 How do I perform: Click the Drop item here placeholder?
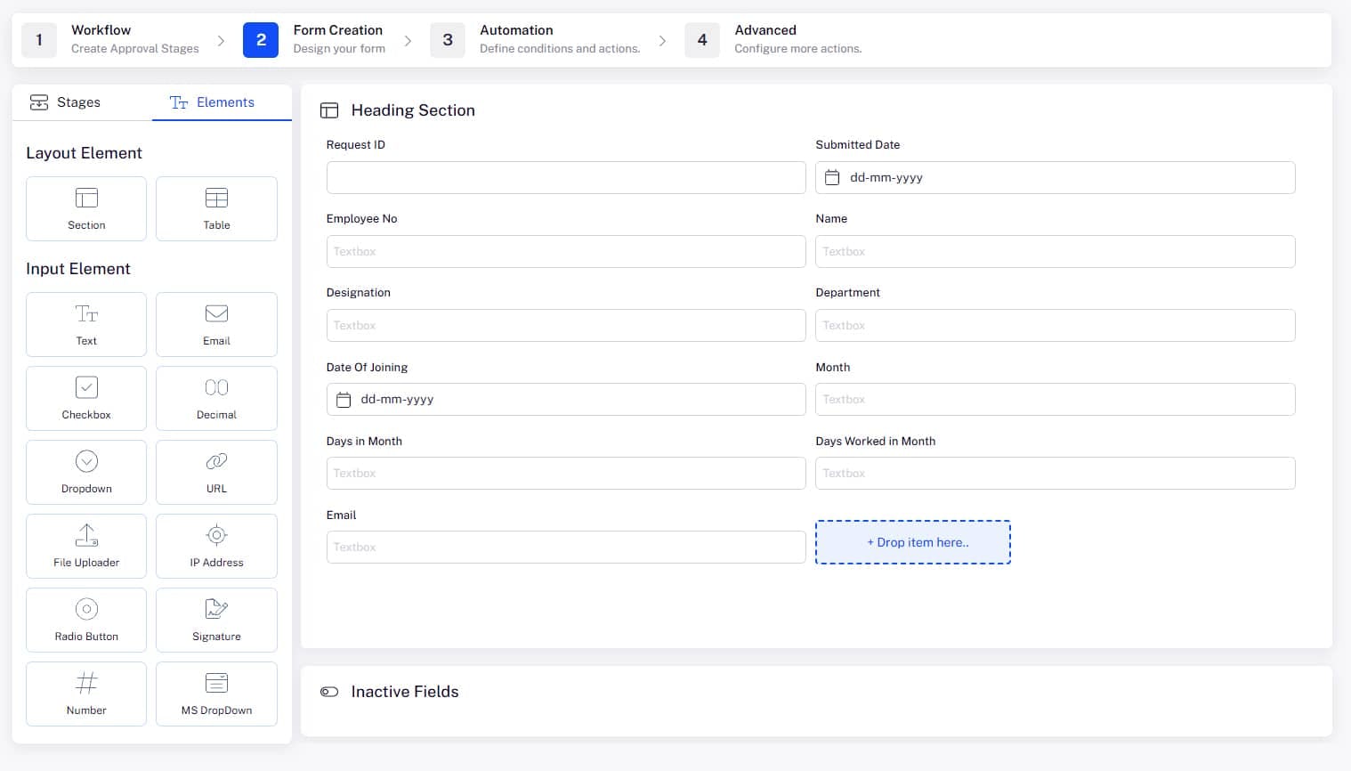912,542
